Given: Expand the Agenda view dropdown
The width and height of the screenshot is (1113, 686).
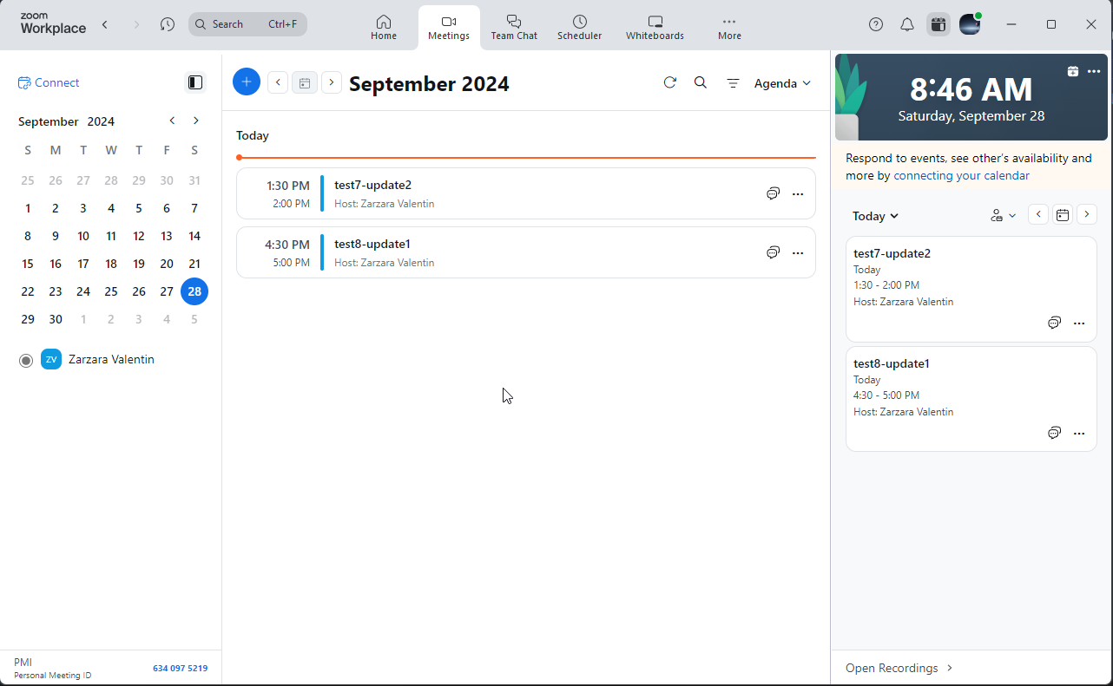Looking at the screenshot, I should click(782, 83).
